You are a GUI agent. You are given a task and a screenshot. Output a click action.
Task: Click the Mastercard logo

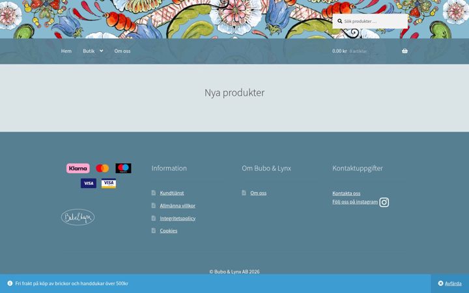[102, 169]
